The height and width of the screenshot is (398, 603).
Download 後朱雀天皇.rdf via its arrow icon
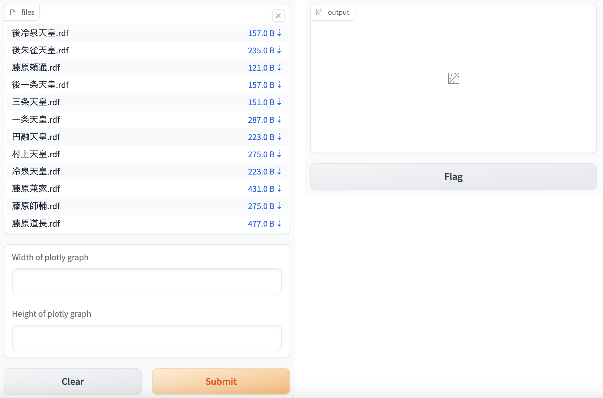point(279,50)
